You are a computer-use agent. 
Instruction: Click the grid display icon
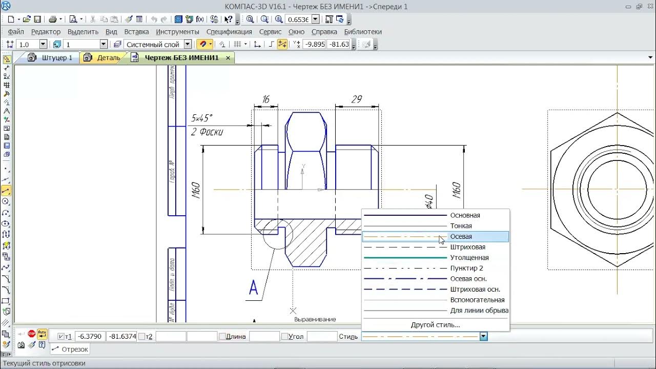click(x=237, y=45)
